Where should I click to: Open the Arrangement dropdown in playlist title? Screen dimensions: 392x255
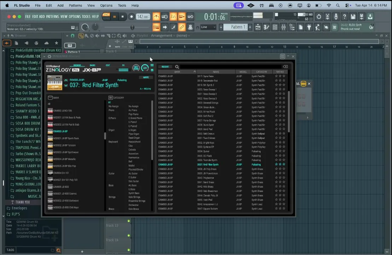tap(163, 35)
